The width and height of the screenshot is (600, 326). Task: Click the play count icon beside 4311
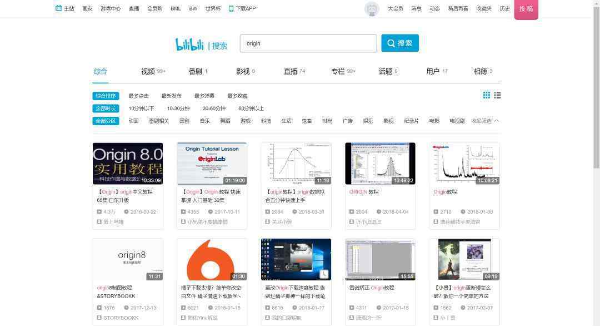coord(352,308)
